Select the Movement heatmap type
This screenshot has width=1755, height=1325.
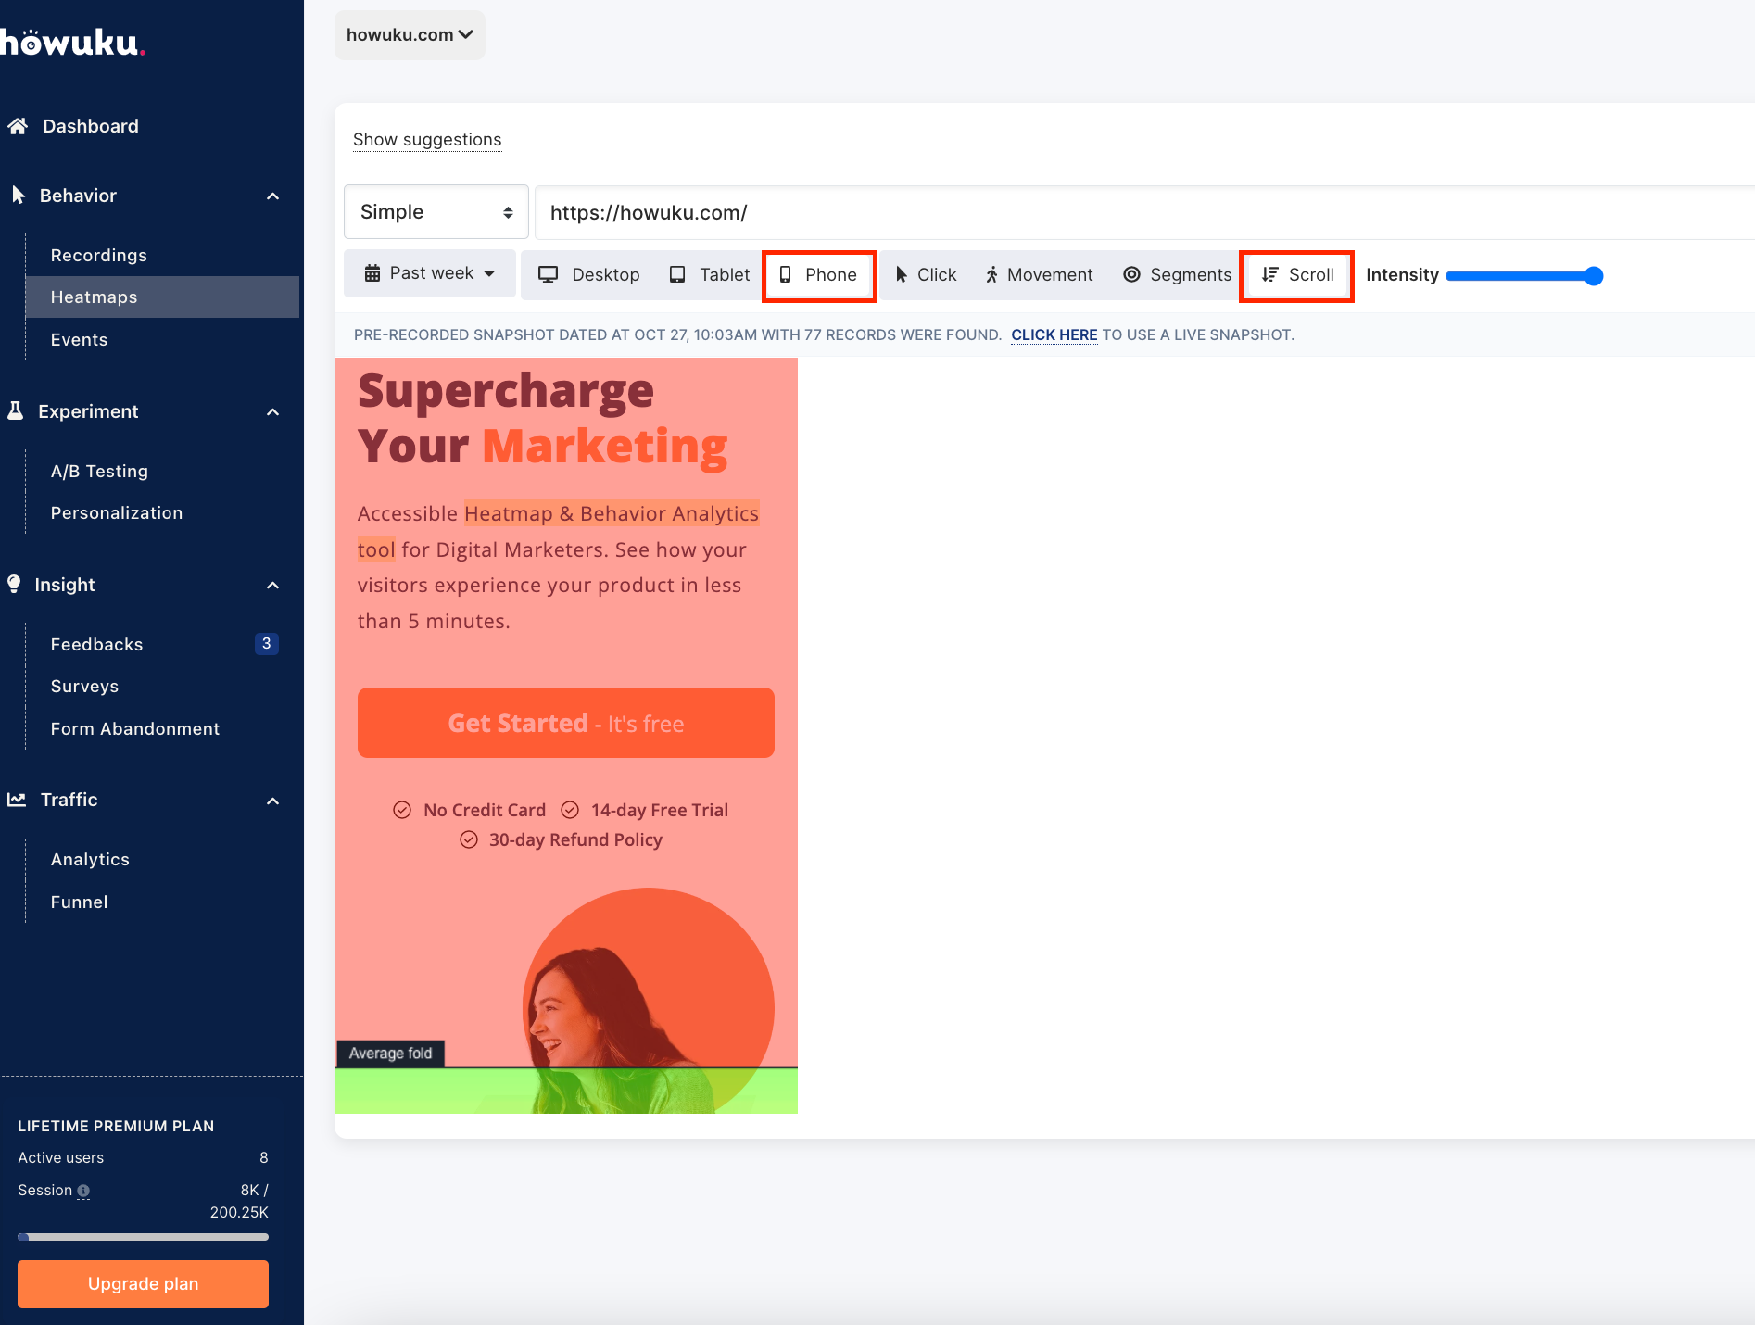click(1040, 275)
